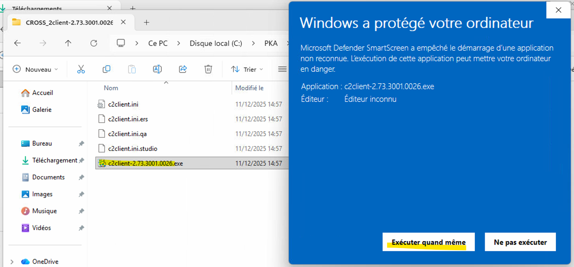
Task: Click the Paste clipboard icon
Action: pyautogui.click(x=132, y=69)
